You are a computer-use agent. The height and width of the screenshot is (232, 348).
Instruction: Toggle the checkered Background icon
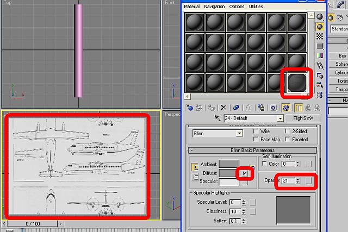click(320, 36)
